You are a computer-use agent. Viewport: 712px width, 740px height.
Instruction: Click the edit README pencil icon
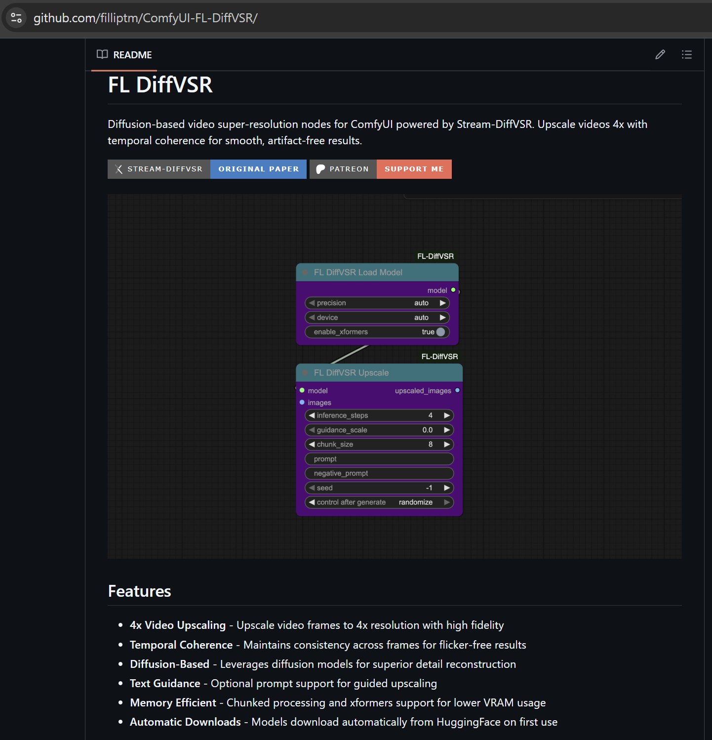(x=660, y=55)
